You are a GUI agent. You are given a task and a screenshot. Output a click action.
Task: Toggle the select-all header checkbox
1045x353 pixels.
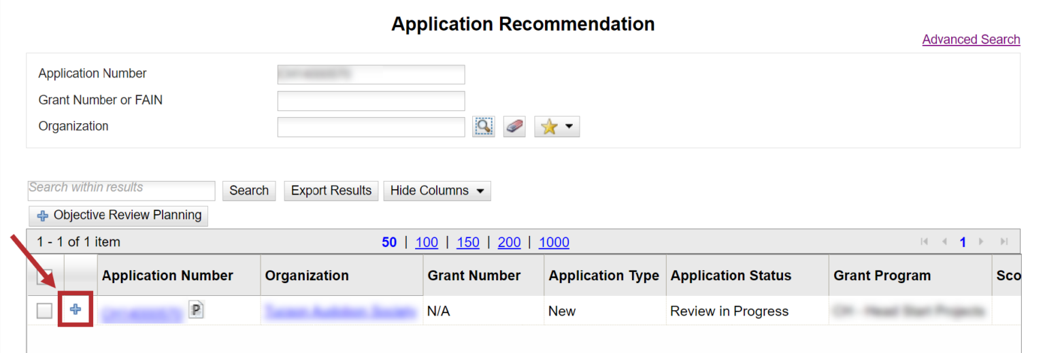(44, 275)
